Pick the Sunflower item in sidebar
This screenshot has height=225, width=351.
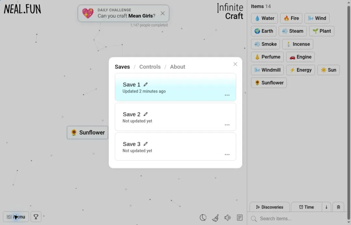point(269,83)
